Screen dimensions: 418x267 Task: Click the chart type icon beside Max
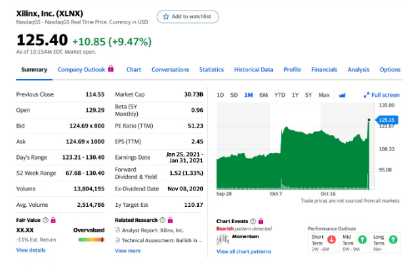[342, 95]
